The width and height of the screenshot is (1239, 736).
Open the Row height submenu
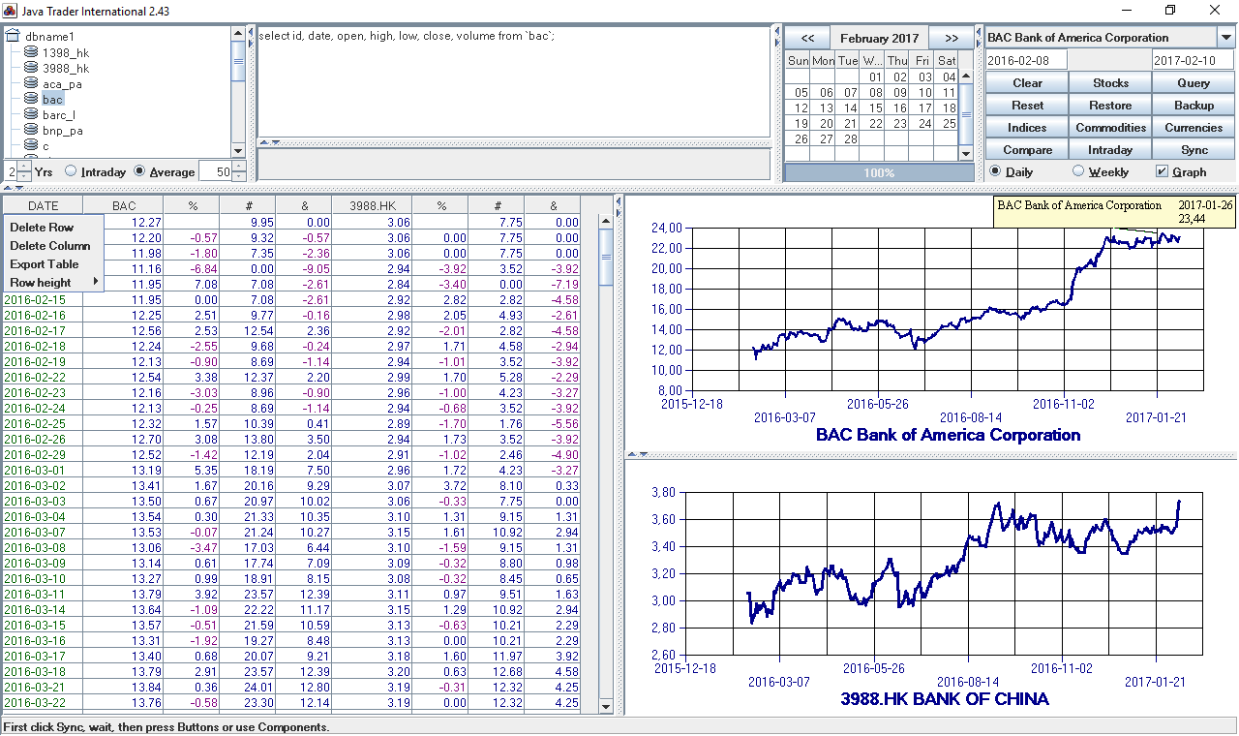click(x=52, y=283)
